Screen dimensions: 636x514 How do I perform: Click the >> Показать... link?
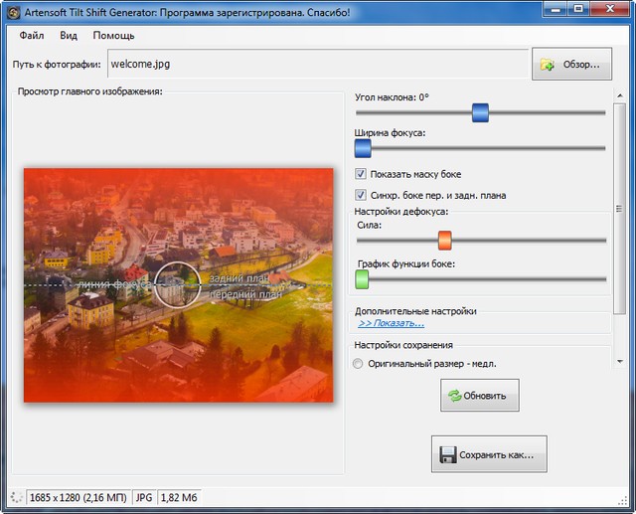(391, 323)
